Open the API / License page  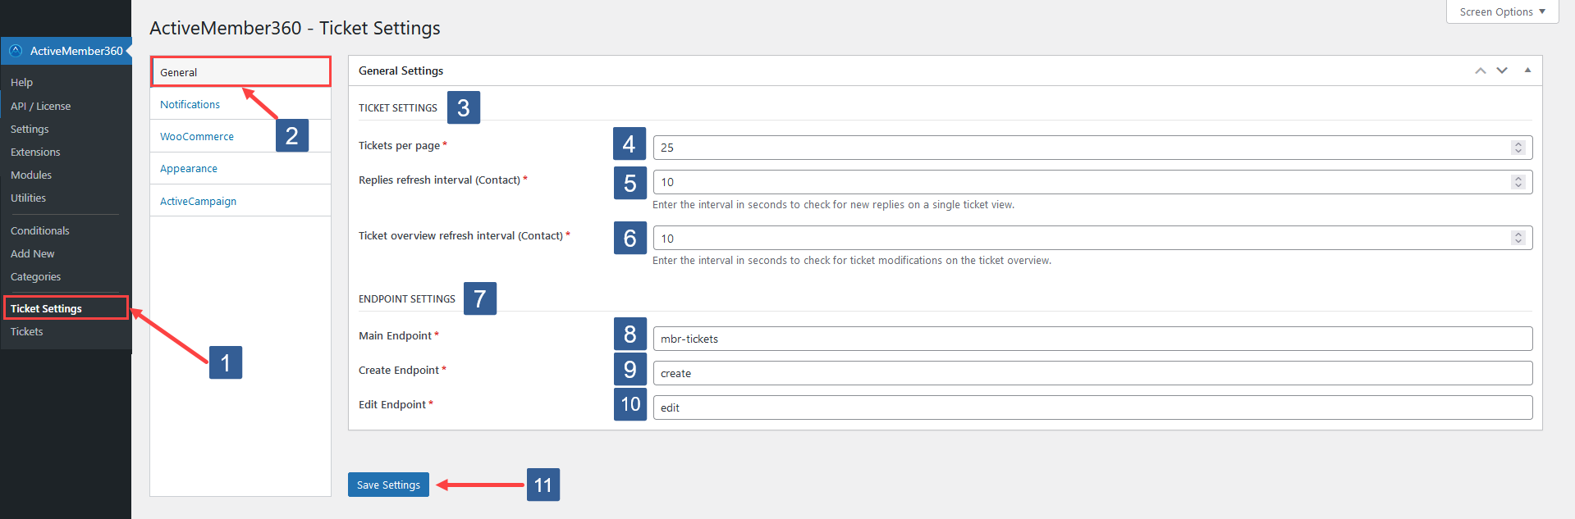[40, 106]
